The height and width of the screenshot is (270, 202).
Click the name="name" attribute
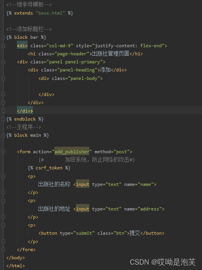point(139,184)
